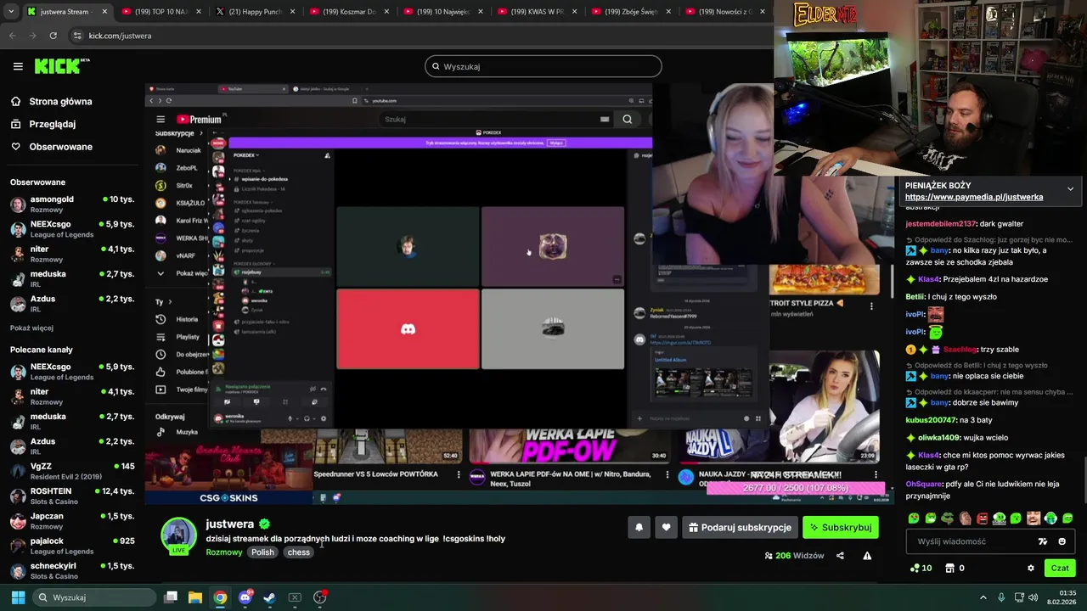Click the chess tag
This screenshot has width=1087, height=611.
tap(299, 552)
